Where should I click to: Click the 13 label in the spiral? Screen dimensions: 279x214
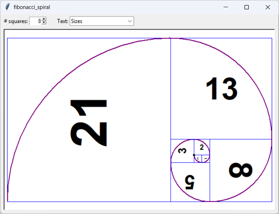pos(222,89)
